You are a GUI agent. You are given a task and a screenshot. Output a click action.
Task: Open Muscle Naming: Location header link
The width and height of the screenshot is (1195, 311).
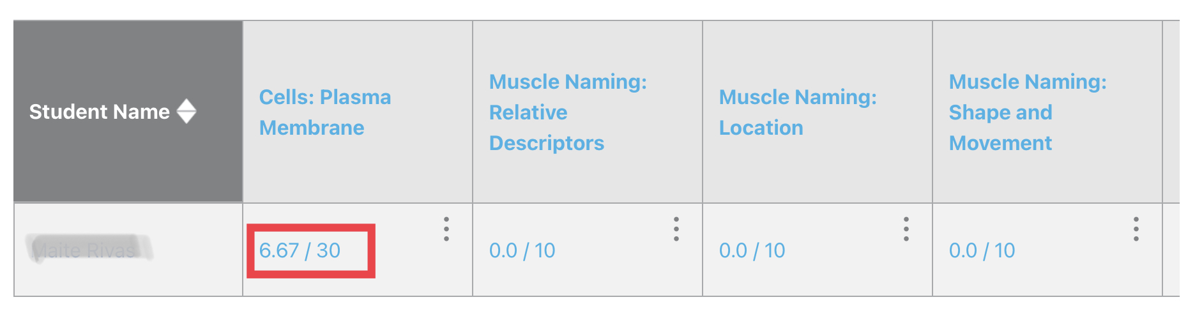click(x=798, y=112)
